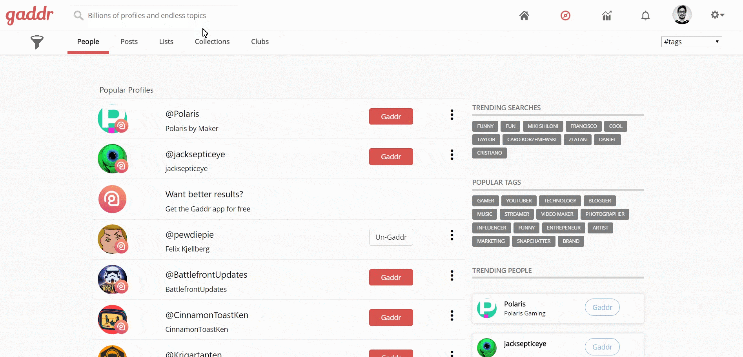The image size is (743, 357).
Task: Open your profile picture menu
Action: pyautogui.click(x=682, y=15)
